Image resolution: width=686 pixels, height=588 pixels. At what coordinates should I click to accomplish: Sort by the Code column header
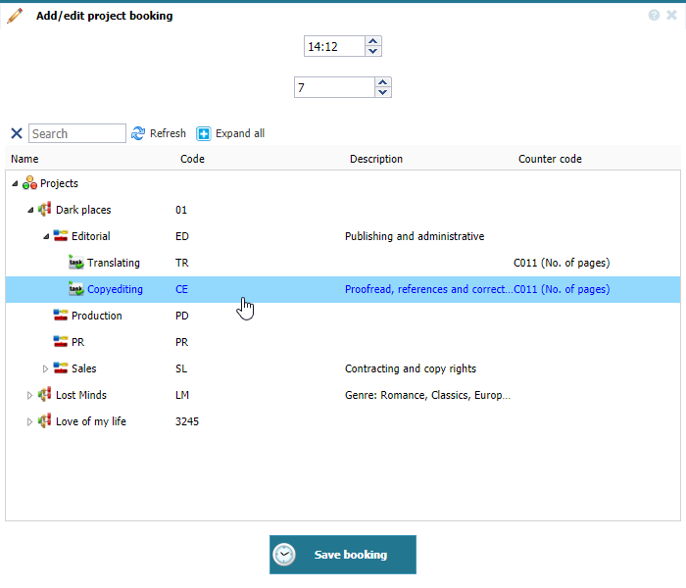[192, 159]
